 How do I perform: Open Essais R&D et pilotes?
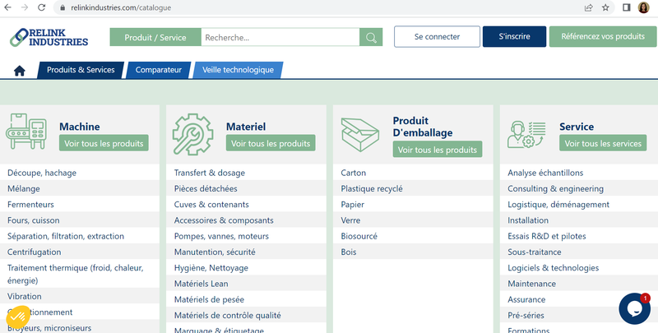[546, 236]
